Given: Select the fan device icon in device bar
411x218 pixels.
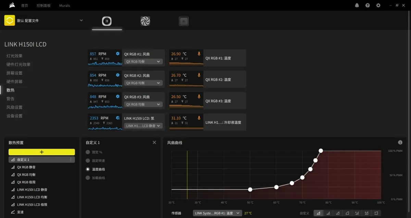Looking at the screenshot, I should pyautogui.click(x=145, y=21).
